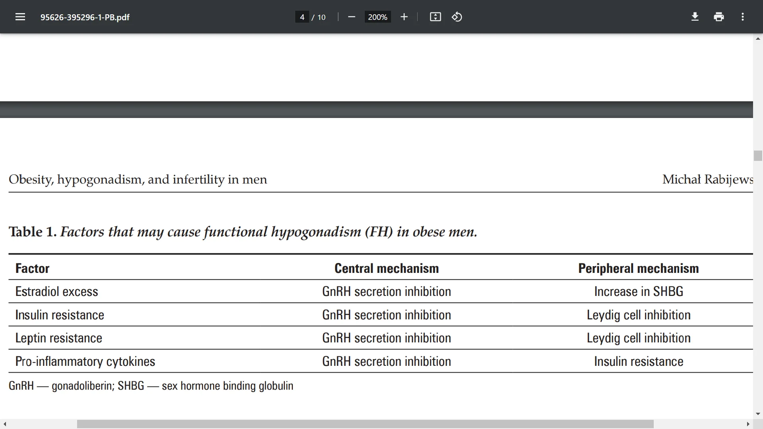The height and width of the screenshot is (429, 763).
Task: Click the 'Central mechanism' column header
Action: coord(387,268)
